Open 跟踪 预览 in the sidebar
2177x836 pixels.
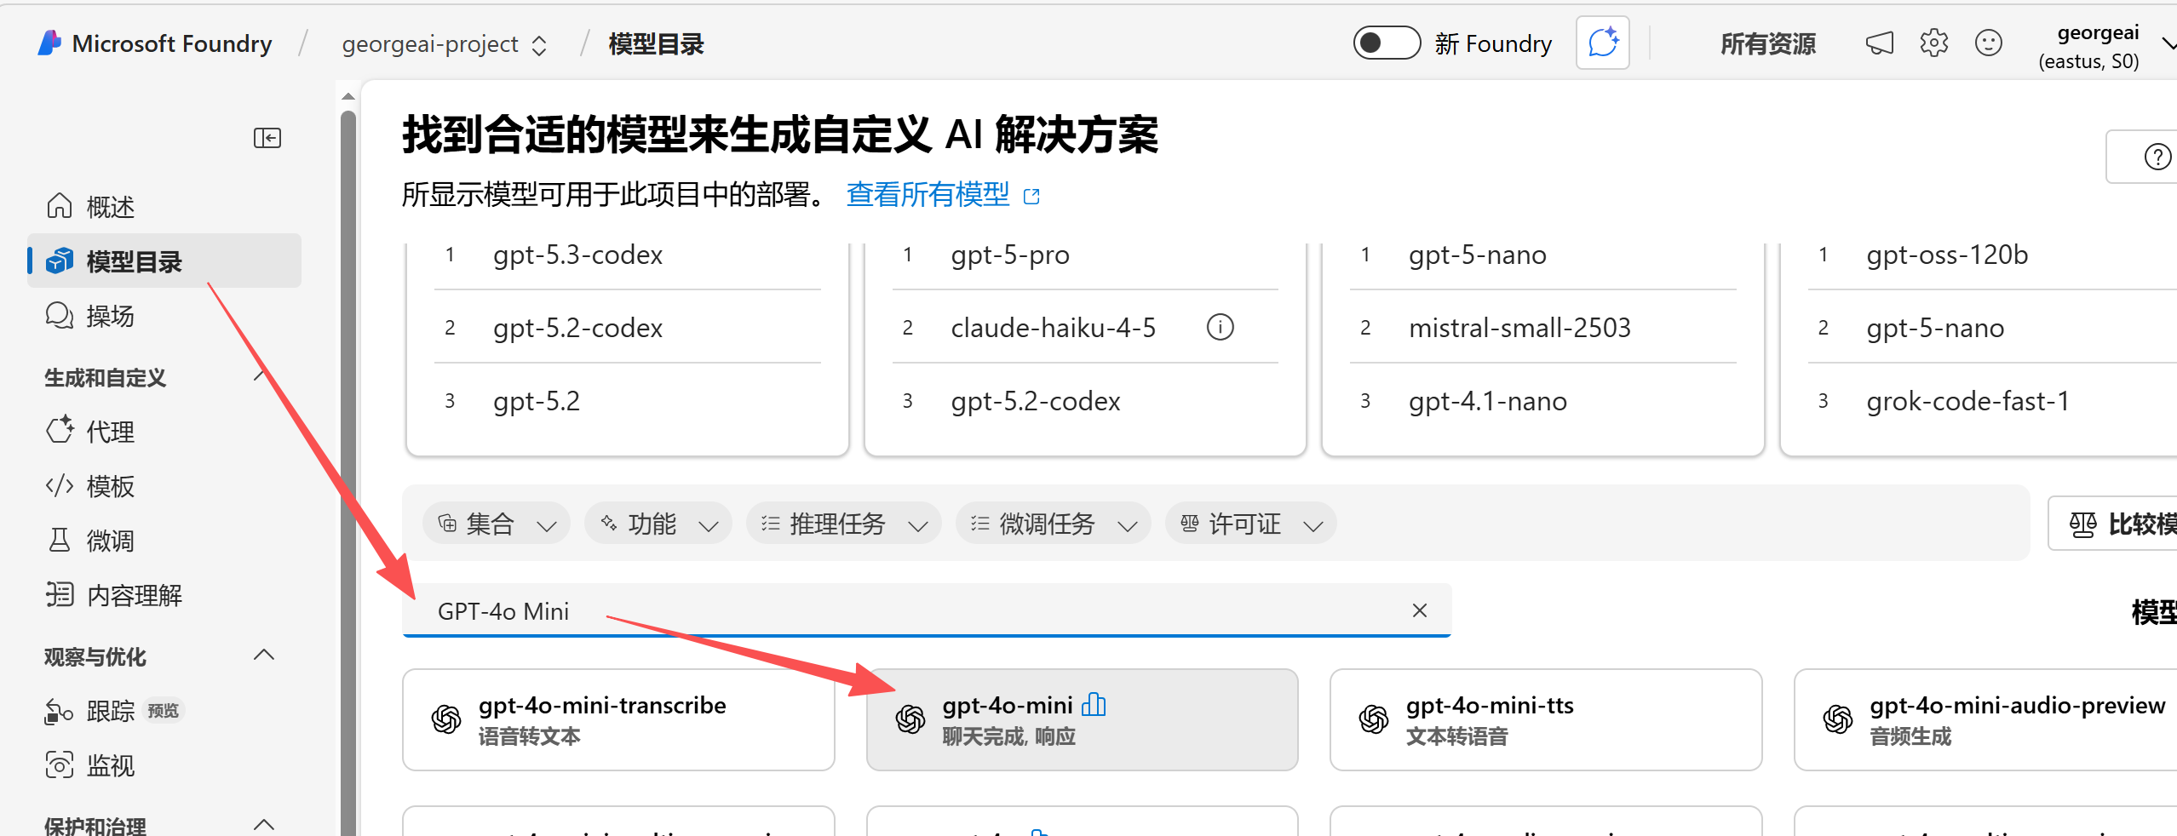[x=164, y=710]
